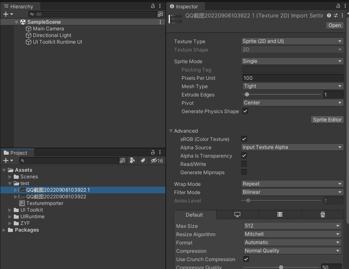This screenshot has width=349, height=269.
Task: Adjust Compressor Quality slider handle
Action: (x=281, y=267)
